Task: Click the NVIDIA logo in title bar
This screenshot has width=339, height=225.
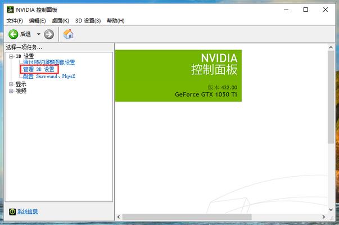Action: 10,10
